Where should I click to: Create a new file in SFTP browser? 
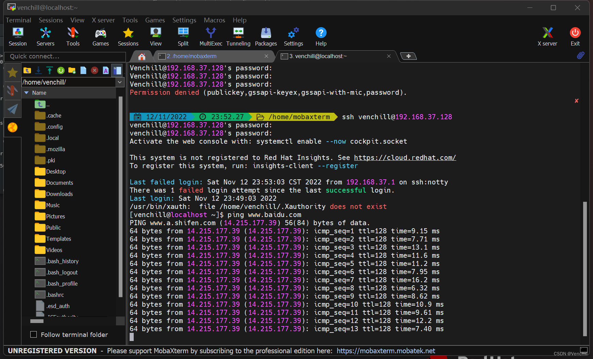(x=83, y=70)
